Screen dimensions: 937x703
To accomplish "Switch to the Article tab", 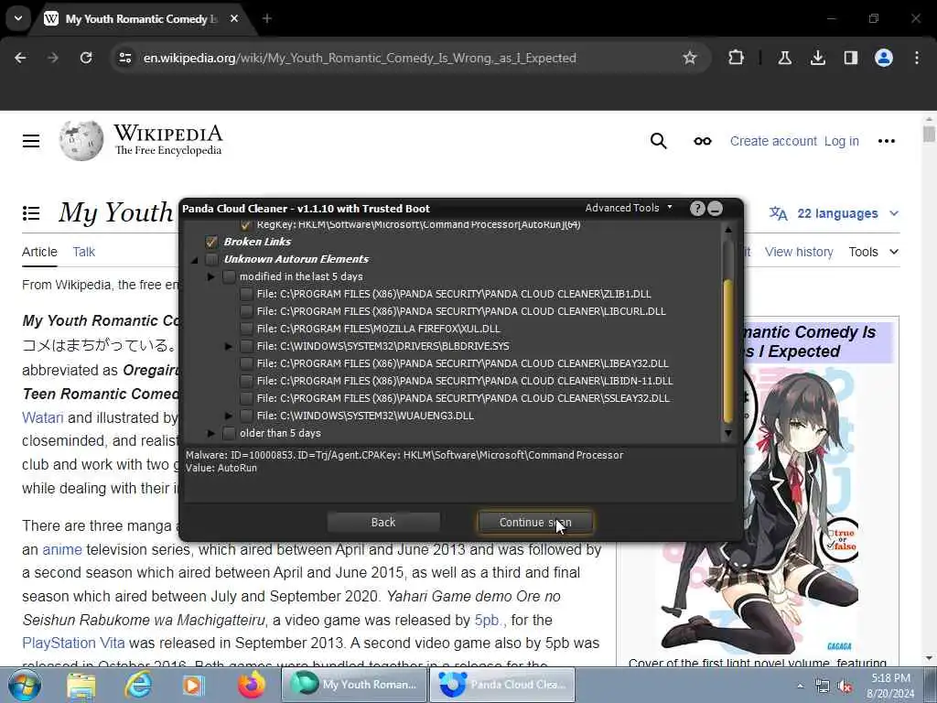I will point(39,252).
